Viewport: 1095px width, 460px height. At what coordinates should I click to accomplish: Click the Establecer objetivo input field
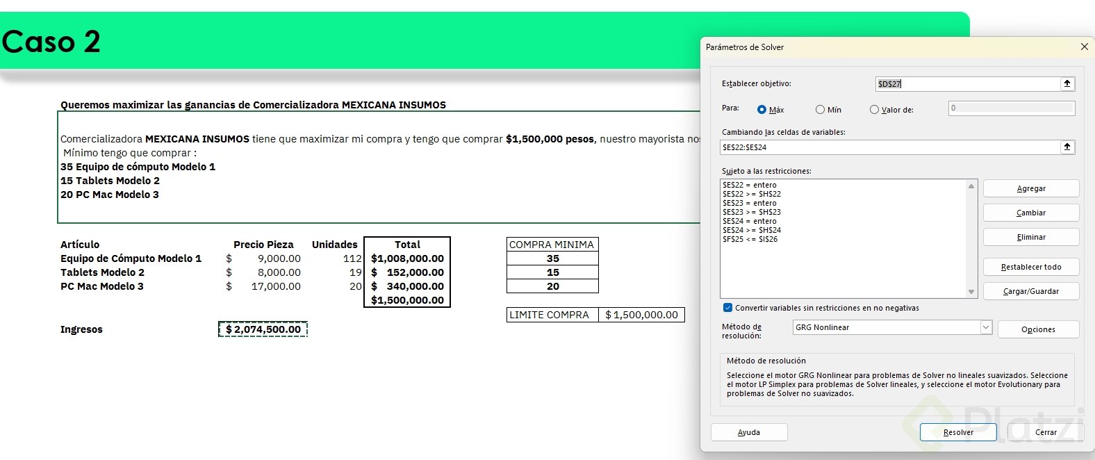click(x=968, y=84)
